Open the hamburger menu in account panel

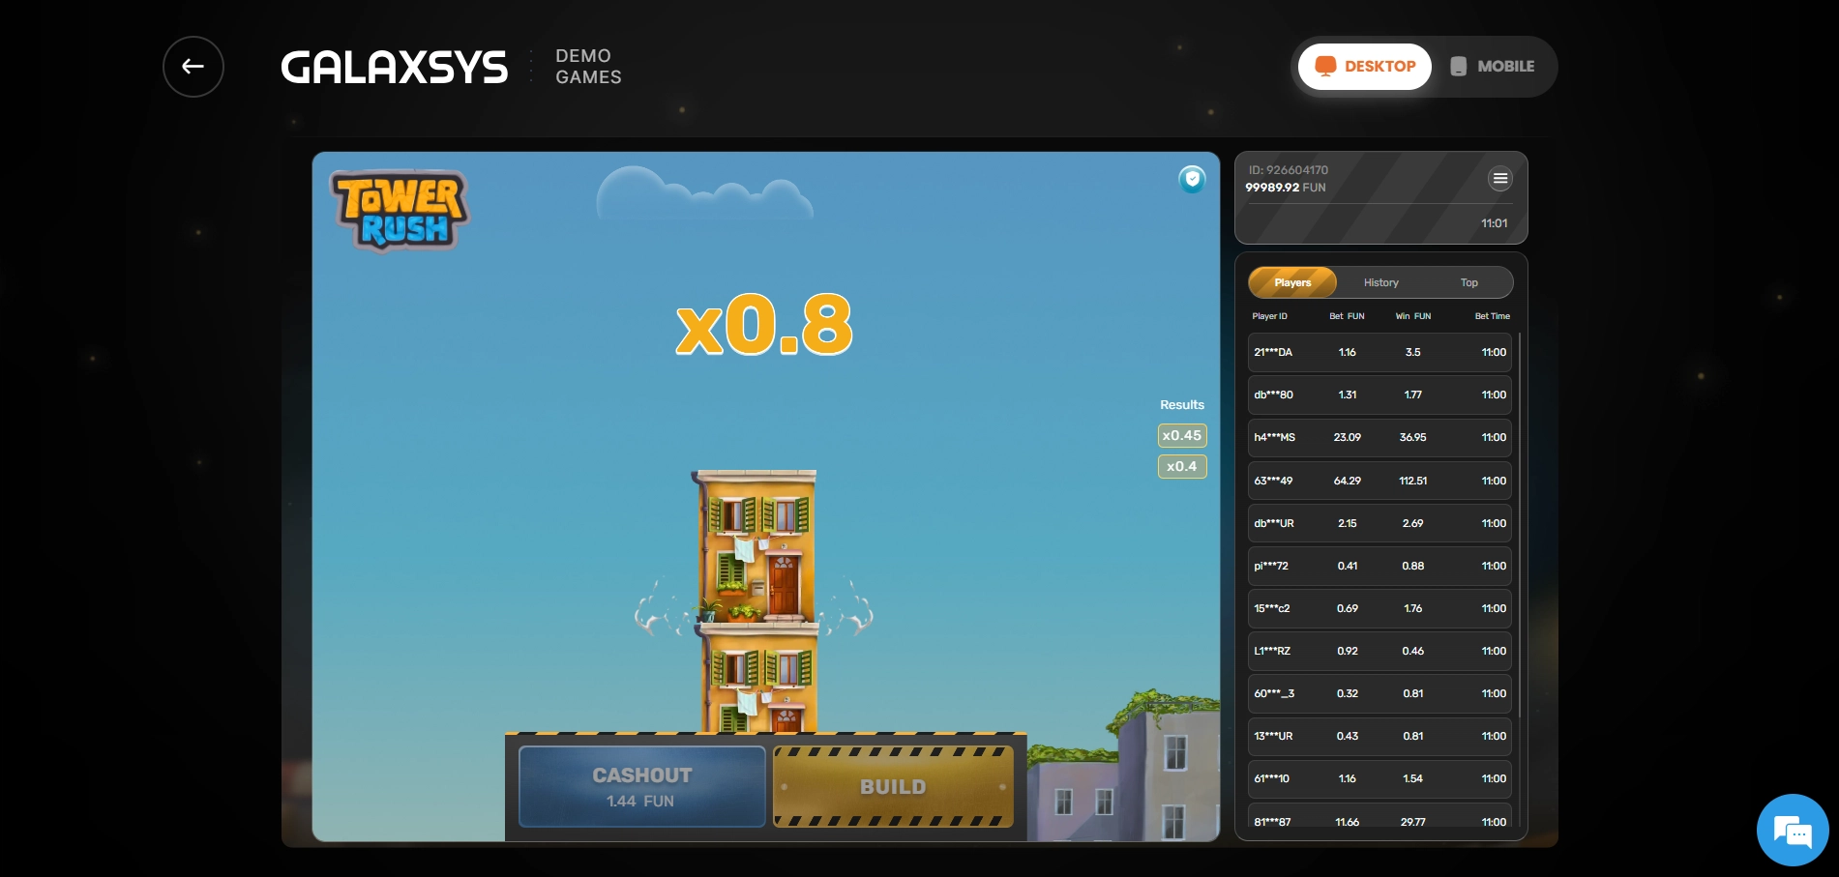pos(1499,178)
